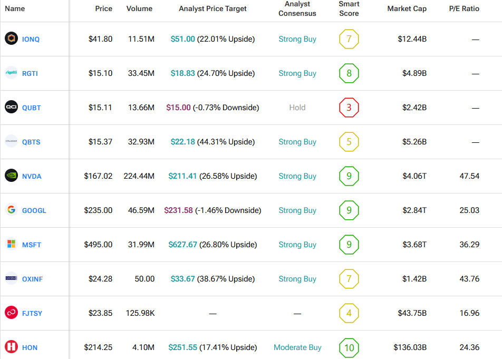Sort by Price column header

pos(103,8)
